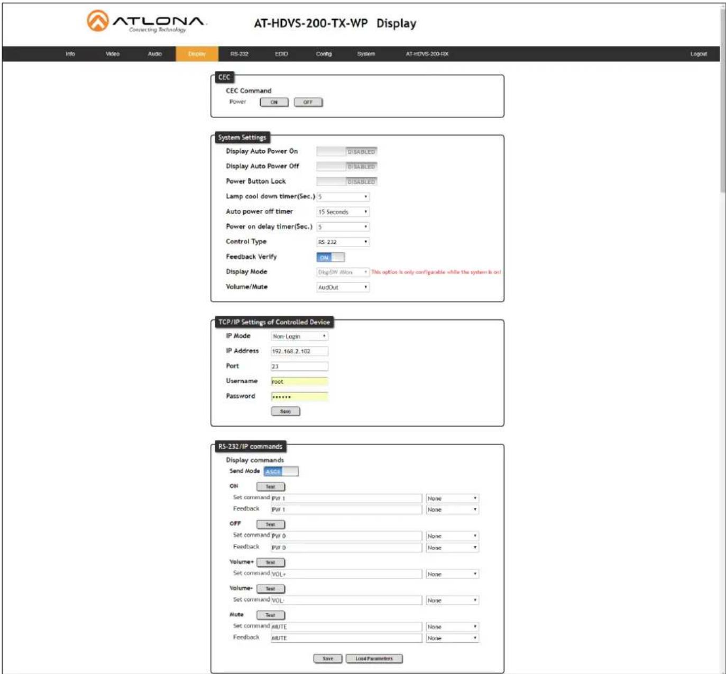This screenshot has height=674, width=726.
Task: Toggle Power Button Lock switch
Action: point(347,181)
